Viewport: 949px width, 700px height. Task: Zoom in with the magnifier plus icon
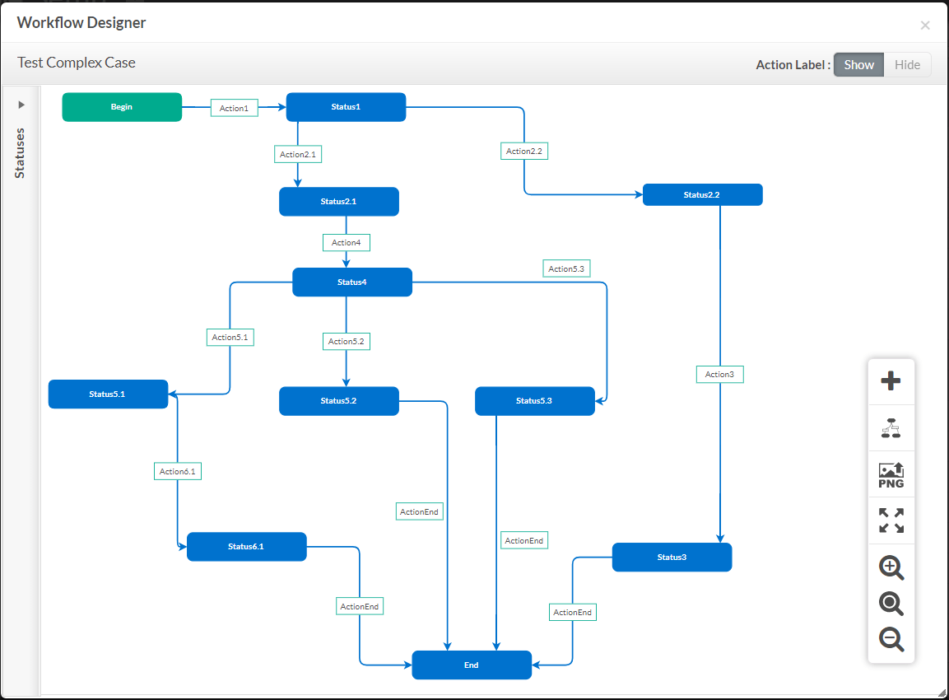pyautogui.click(x=891, y=568)
